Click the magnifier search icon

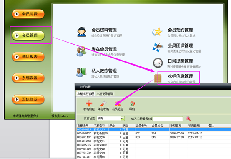pyautogui.click(x=188, y=119)
